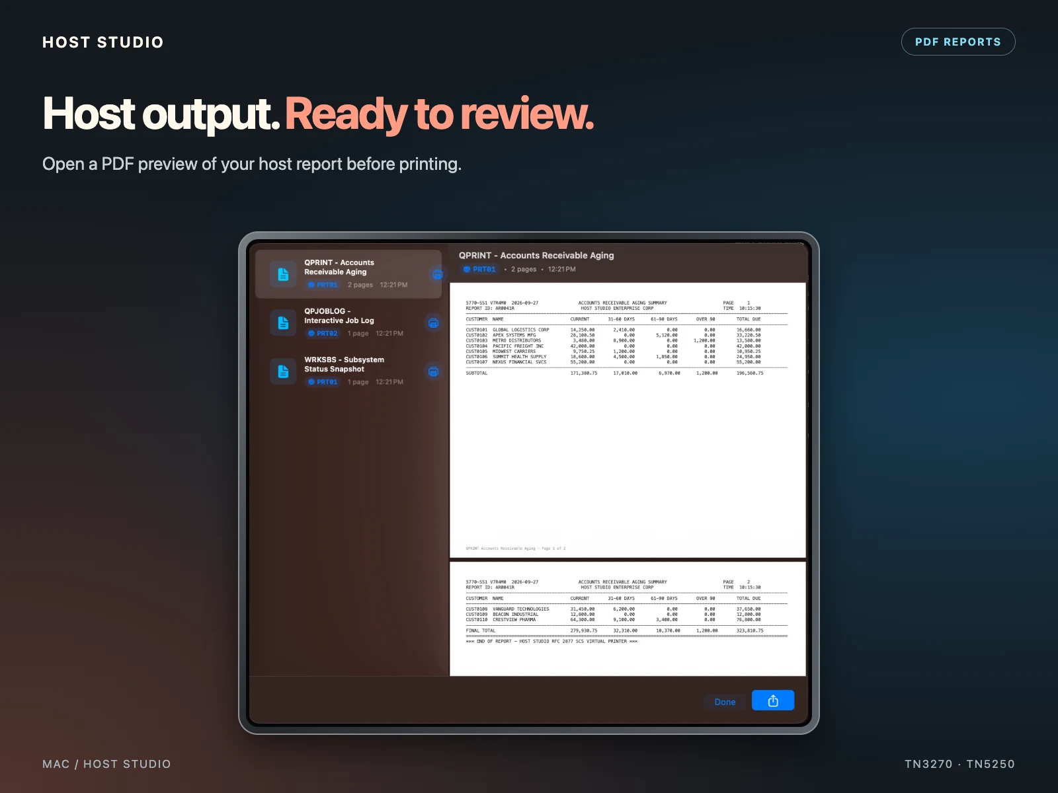This screenshot has width=1058, height=793.
Task: Click the printer icon in the WRKSBS Subsystem row
Action: pos(433,371)
